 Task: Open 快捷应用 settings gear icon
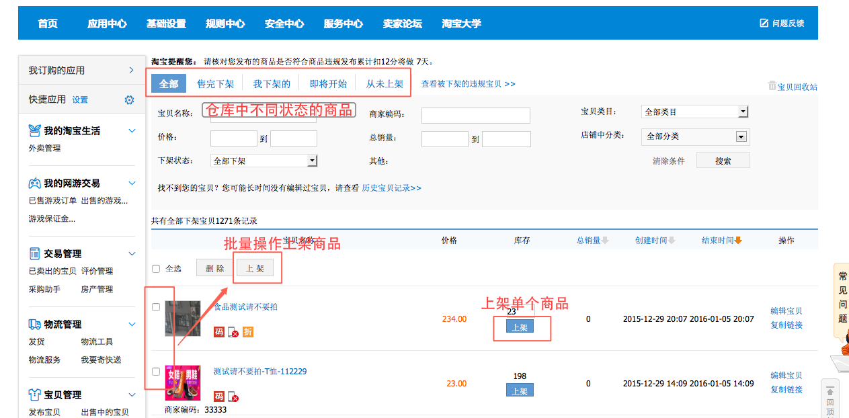[130, 100]
